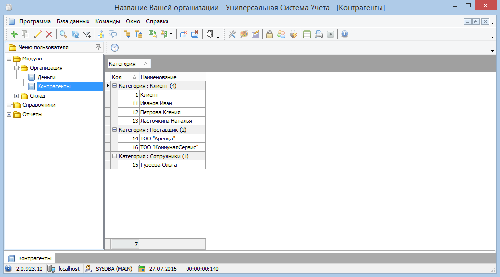The image size is (500, 277).
Task: Click the printer icon in toolbar
Action: coord(318,34)
